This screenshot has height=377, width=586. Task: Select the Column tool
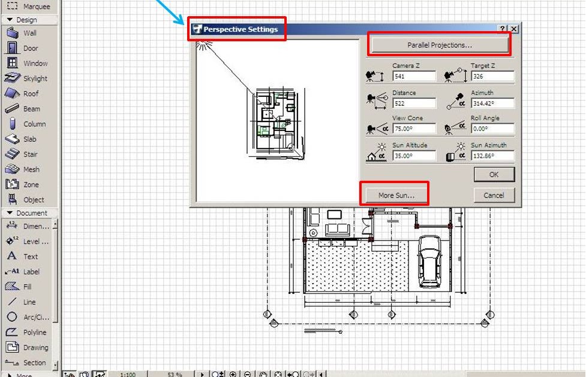[x=29, y=124]
